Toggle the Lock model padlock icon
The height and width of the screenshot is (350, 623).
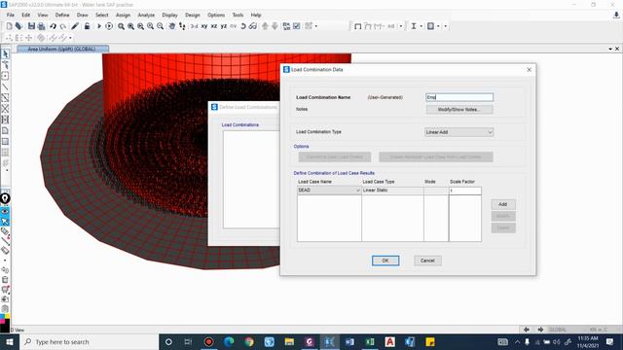[x=87, y=26]
